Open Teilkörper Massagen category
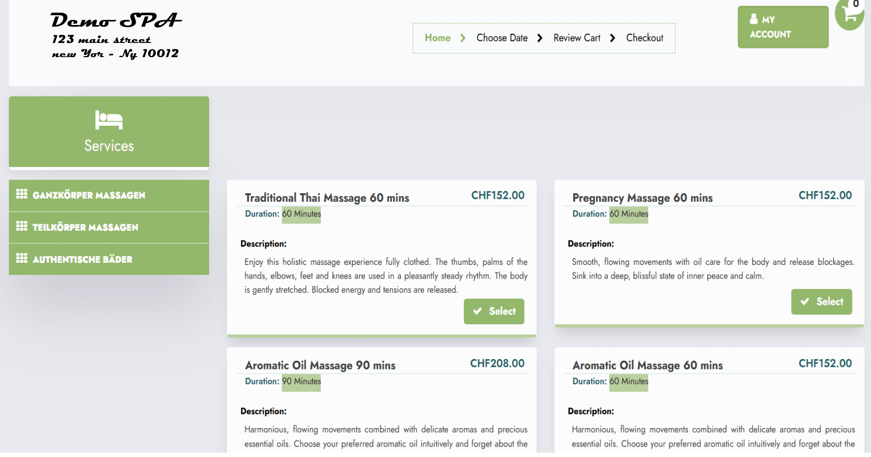Image resolution: width=871 pixels, height=457 pixels. (x=85, y=227)
